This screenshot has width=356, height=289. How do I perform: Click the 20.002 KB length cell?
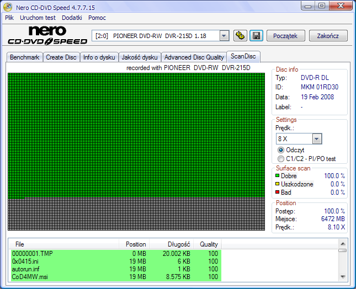(176, 253)
